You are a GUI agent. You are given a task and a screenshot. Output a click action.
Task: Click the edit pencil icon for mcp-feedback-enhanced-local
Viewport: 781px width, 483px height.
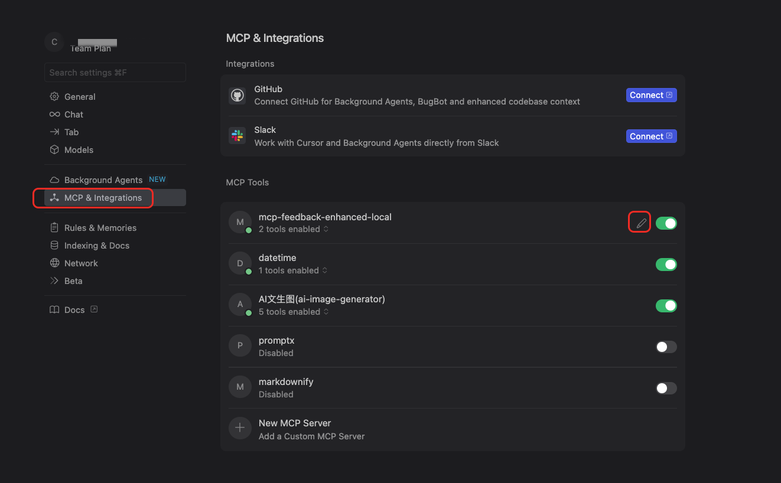pos(641,223)
